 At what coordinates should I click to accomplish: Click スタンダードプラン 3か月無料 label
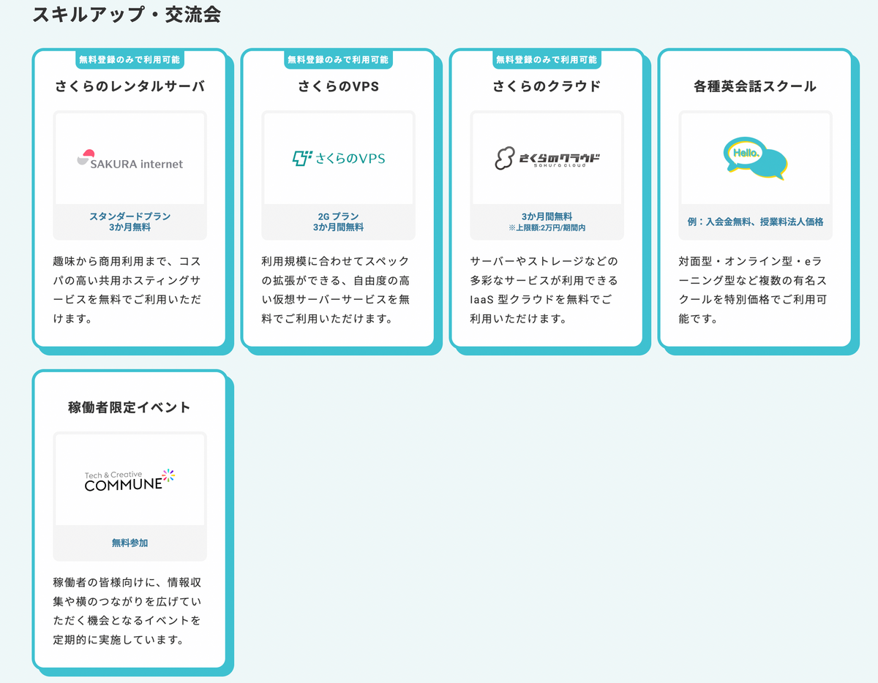pyautogui.click(x=130, y=222)
